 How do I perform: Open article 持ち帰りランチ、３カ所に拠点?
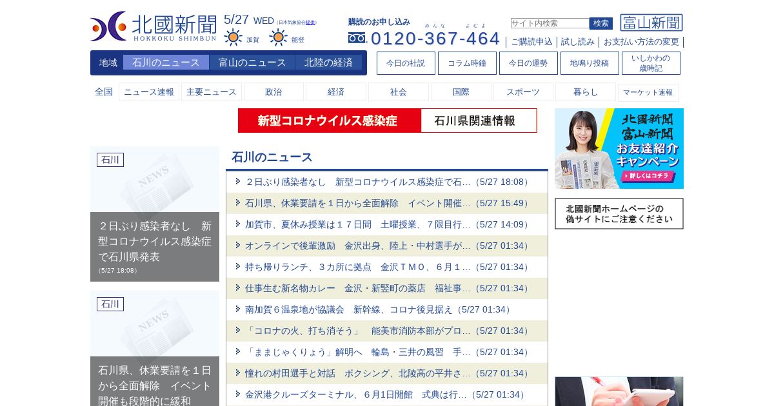click(387, 267)
